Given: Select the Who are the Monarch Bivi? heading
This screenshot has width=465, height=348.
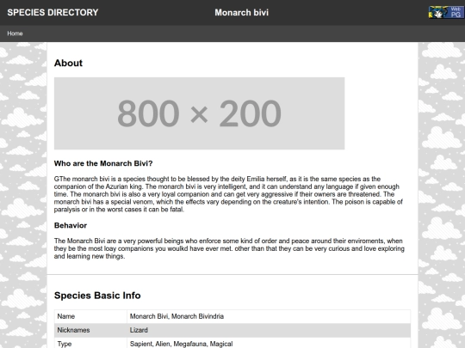Looking at the screenshot, I should 103,163.
